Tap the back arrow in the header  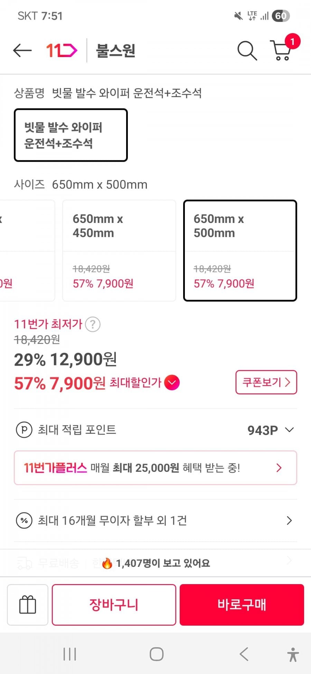(22, 50)
